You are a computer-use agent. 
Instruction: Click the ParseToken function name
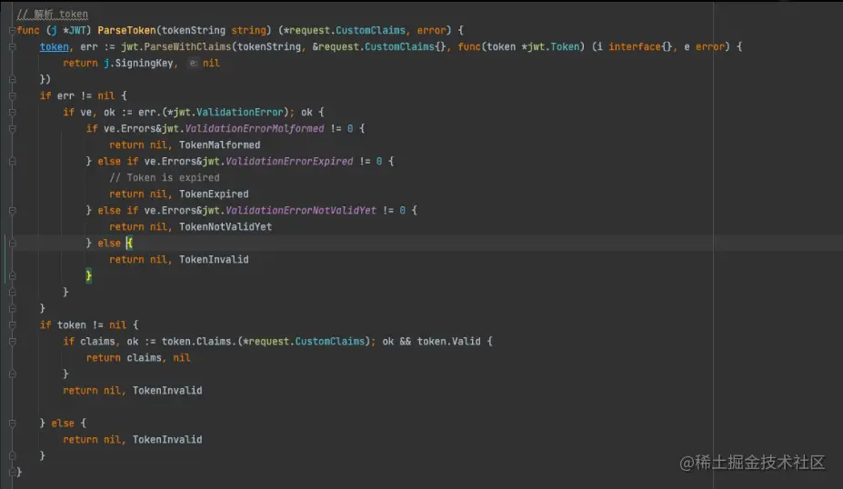tap(126, 30)
